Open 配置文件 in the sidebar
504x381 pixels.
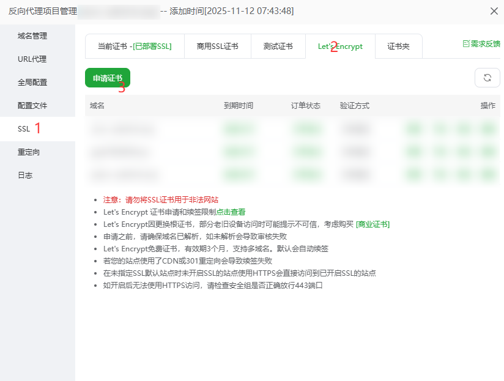32,106
